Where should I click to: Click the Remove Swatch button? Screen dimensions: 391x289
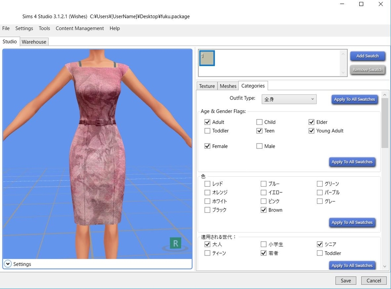[367, 69]
